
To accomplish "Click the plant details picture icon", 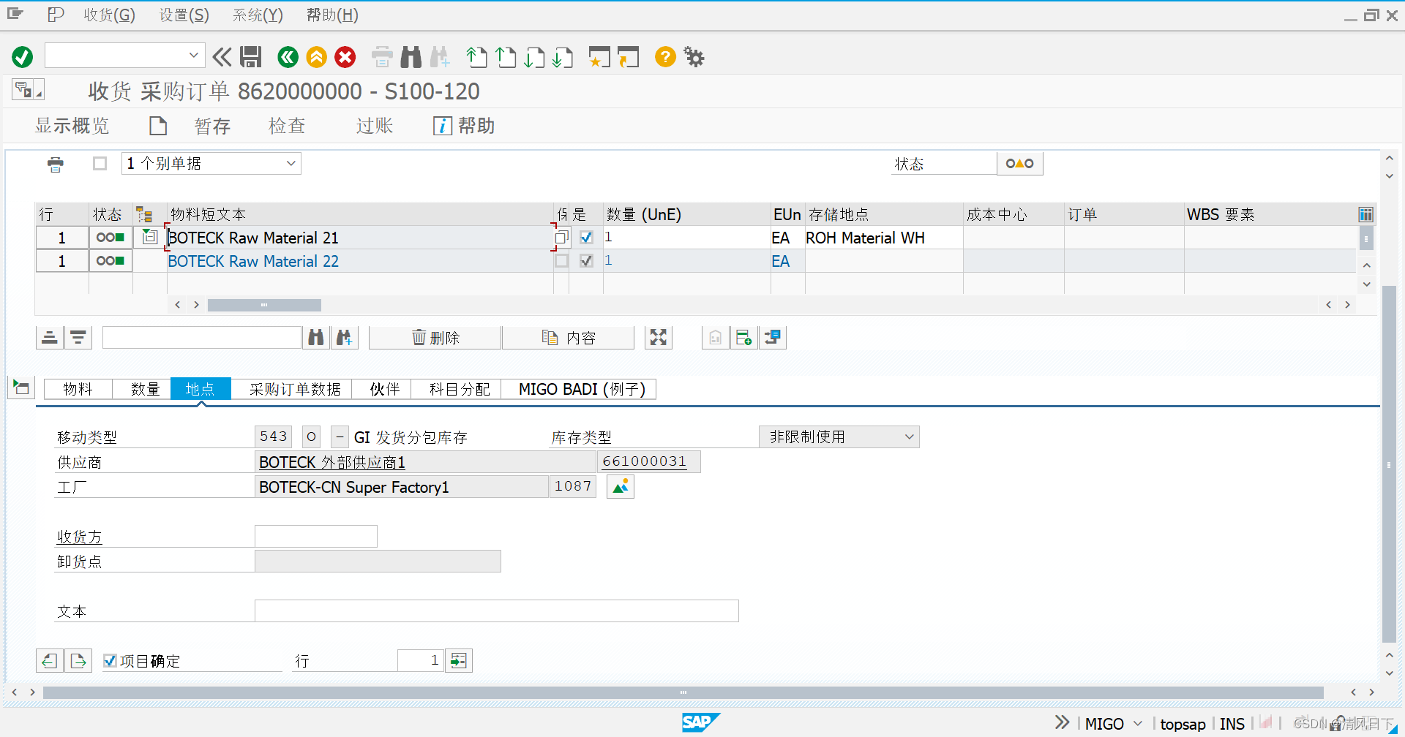I will (621, 486).
